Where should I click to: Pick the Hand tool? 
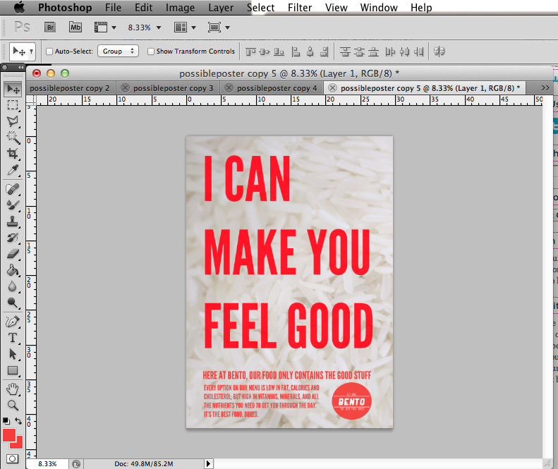(x=13, y=389)
